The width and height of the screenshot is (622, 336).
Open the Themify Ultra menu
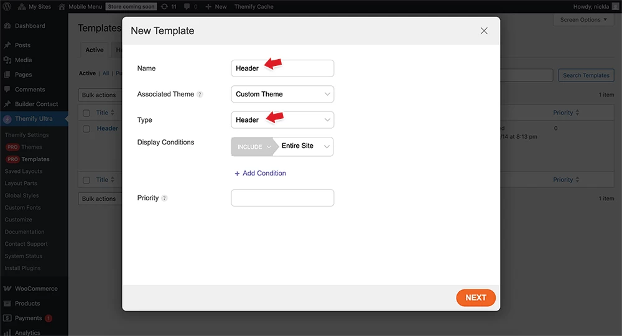(34, 119)
